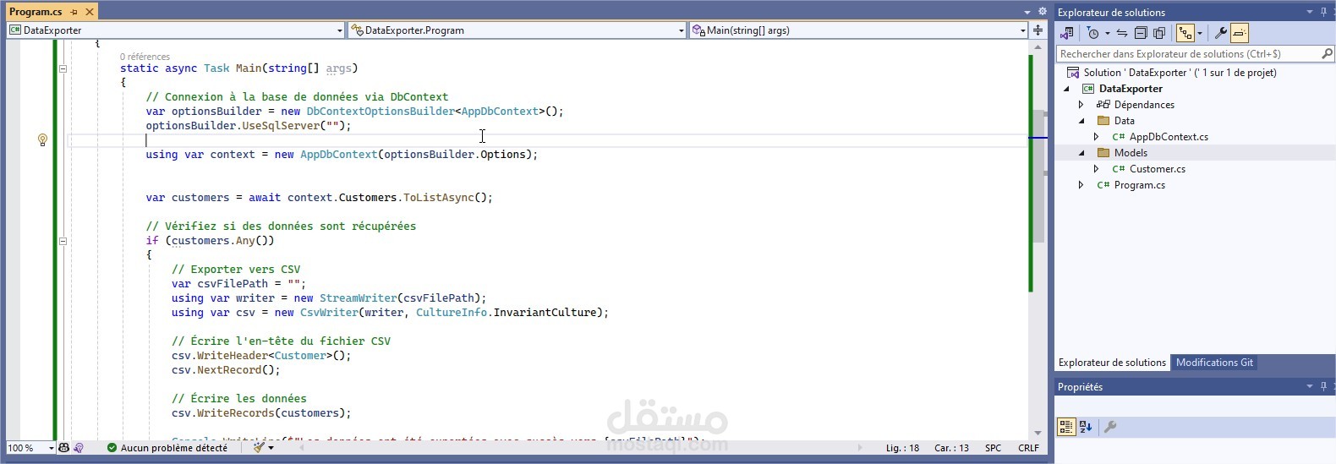1336x464 pixels.
Task: Click the green check no-issues icon
Action: pyautogui.click(x=112, y=448)
